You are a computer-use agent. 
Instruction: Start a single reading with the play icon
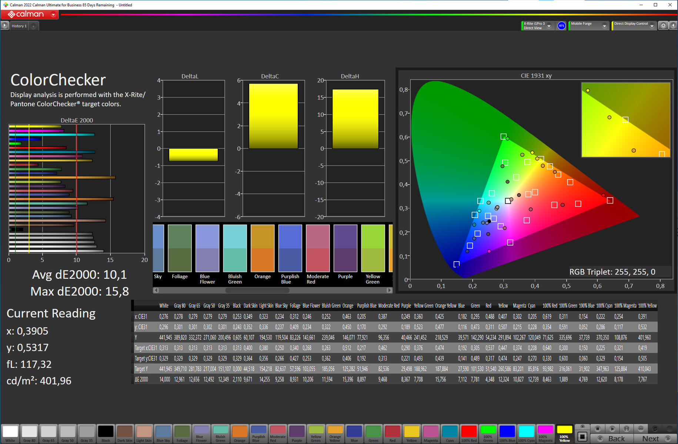612,428
